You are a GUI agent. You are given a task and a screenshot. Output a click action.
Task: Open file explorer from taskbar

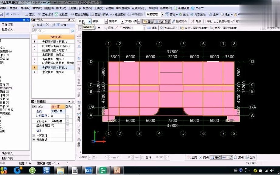(60, 170)
